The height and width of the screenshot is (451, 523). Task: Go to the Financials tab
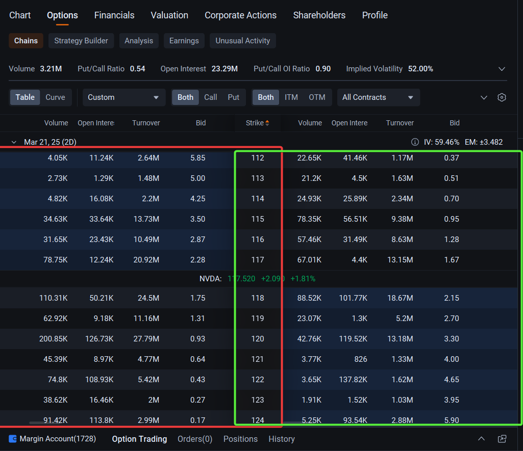point(114,15)
